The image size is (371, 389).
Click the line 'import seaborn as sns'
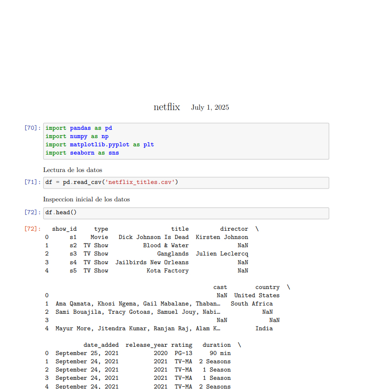82,153
